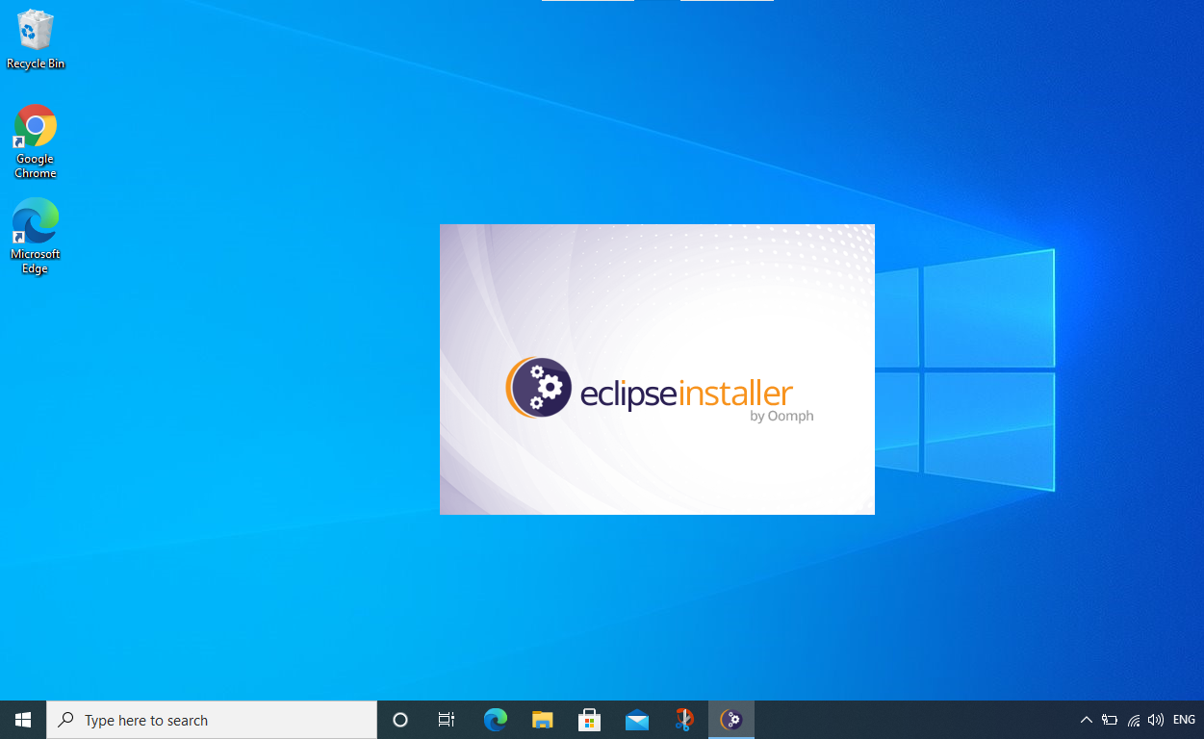Open the volume slider from the tray
The height and width of the screenshot is (739, 1204).
click(1155, 719)
